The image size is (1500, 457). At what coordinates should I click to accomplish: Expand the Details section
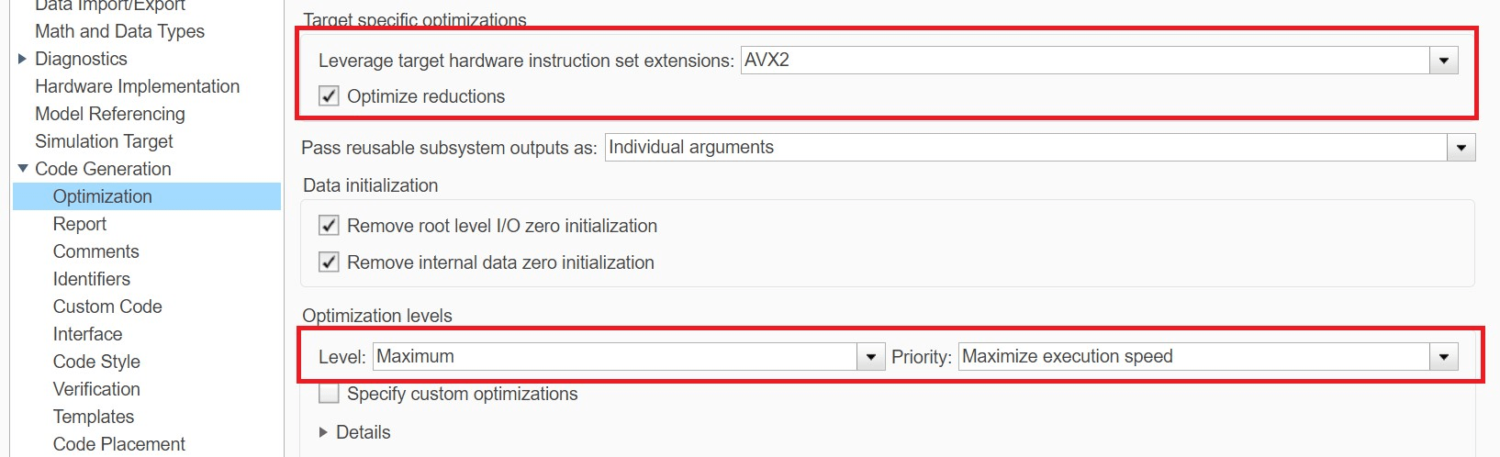click(x=323, y=432)
